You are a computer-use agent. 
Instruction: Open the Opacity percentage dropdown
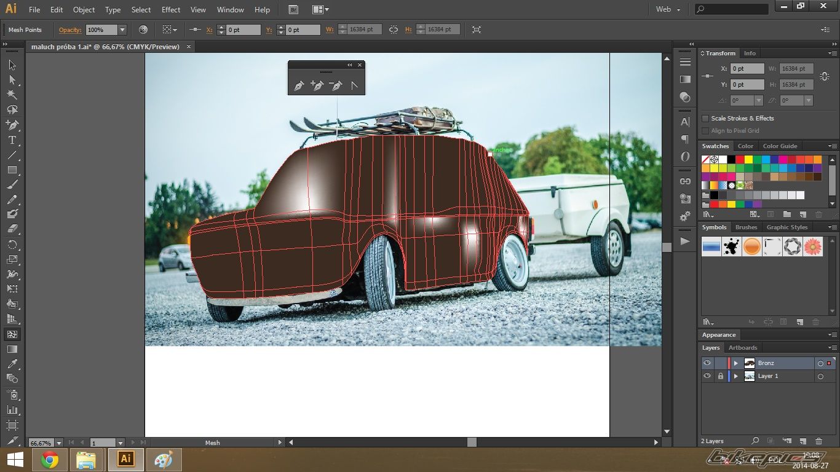click(122, 29)
